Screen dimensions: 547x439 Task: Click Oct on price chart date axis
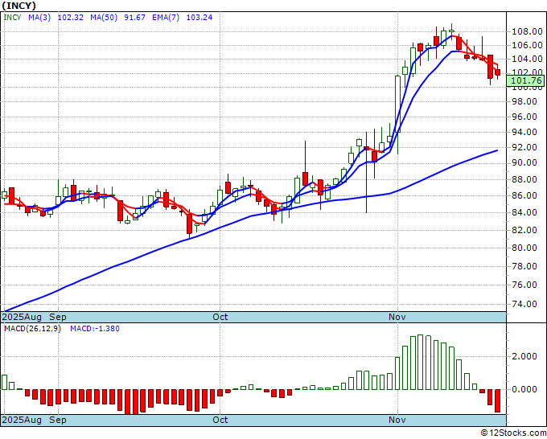click(x=220, y=317)
